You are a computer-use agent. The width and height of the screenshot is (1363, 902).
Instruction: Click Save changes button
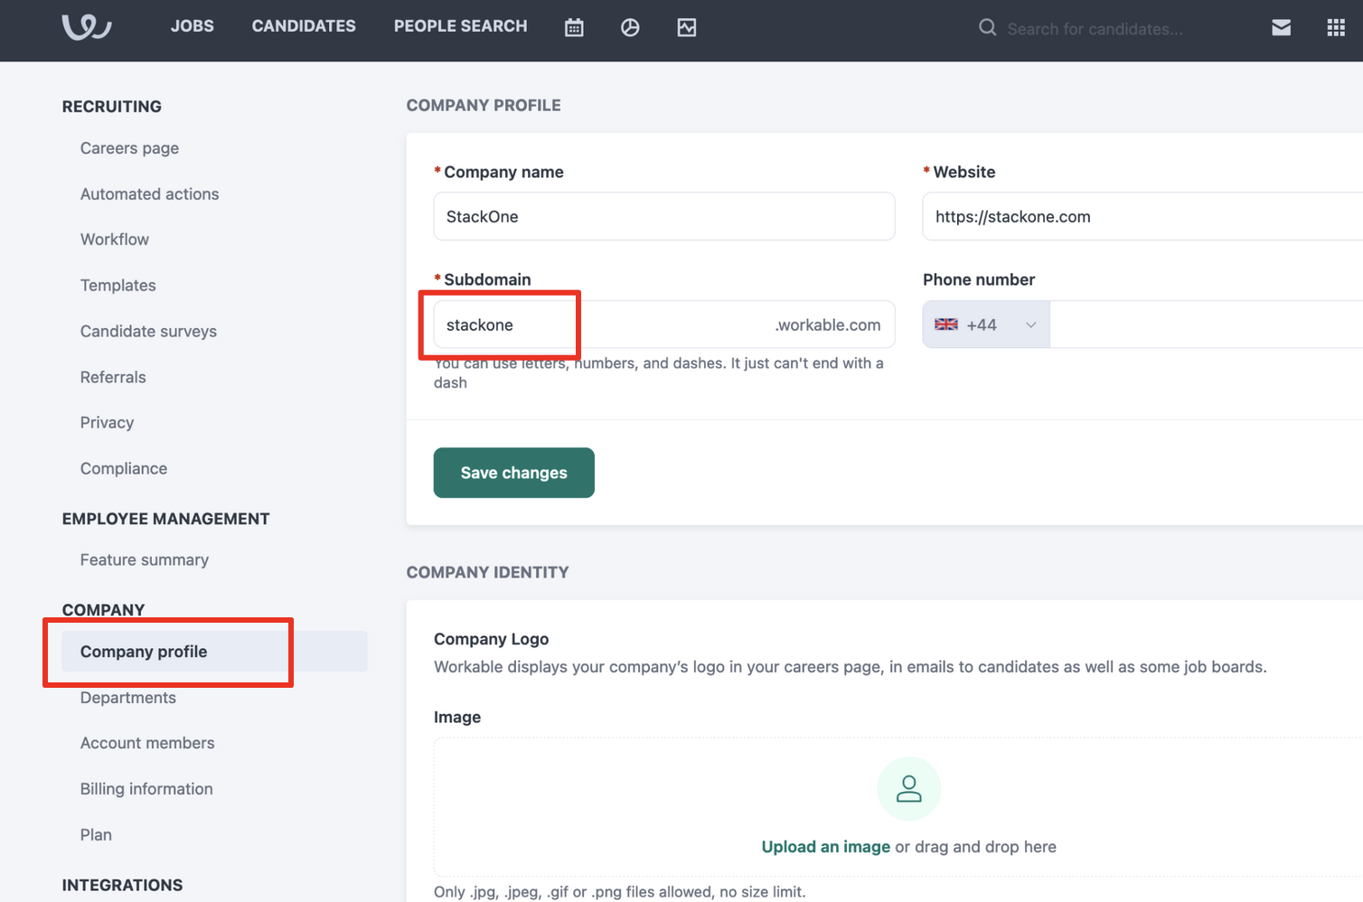coord(514,473)
